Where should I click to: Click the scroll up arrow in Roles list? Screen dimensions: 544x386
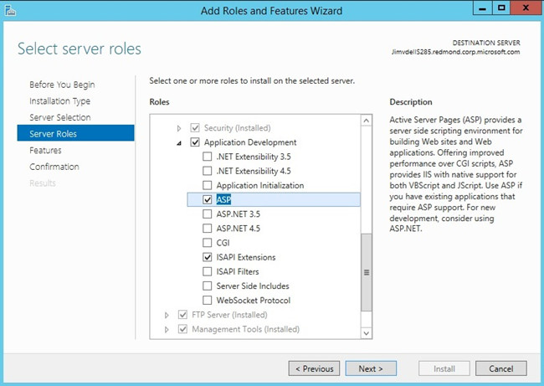tap(366, 121)
